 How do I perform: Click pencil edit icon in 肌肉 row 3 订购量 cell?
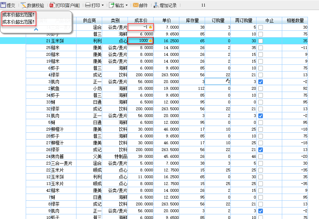pos(227,80)
